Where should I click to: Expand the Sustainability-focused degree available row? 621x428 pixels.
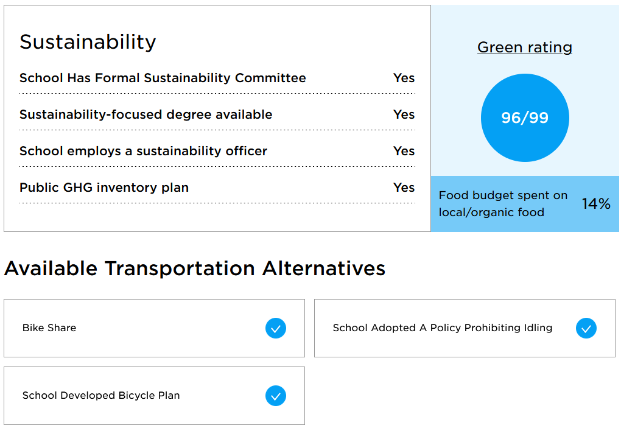(216, 114)
